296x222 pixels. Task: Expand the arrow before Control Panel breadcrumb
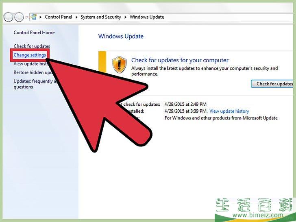point(40,17)
